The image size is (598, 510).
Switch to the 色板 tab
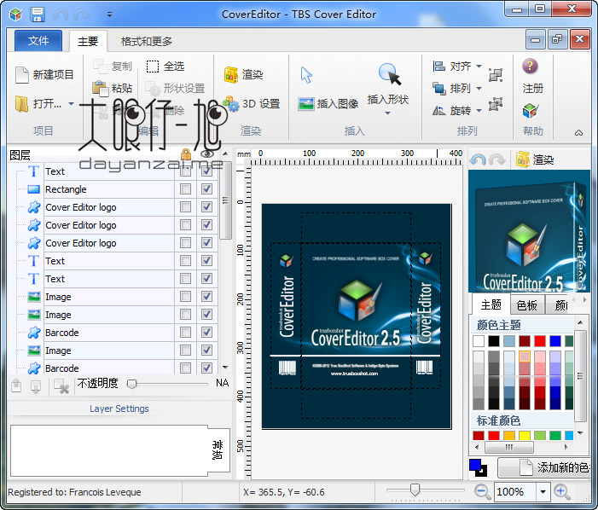click(x=526, y=305)
